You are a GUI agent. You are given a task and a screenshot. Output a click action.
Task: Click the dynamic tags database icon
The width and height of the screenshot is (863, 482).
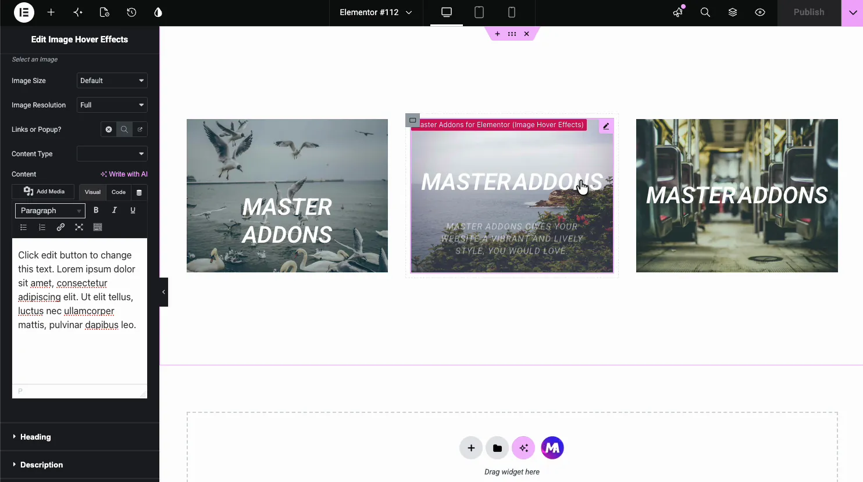139,193
